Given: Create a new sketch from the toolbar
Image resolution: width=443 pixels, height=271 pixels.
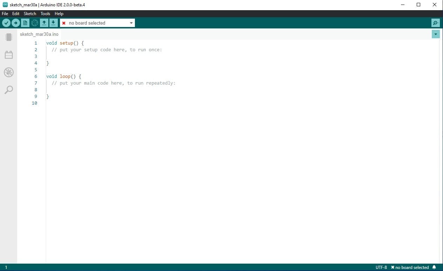Looking at the screenshot, I should (25, 23).
